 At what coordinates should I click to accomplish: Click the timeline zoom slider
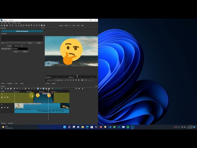(x=58, y=88)
